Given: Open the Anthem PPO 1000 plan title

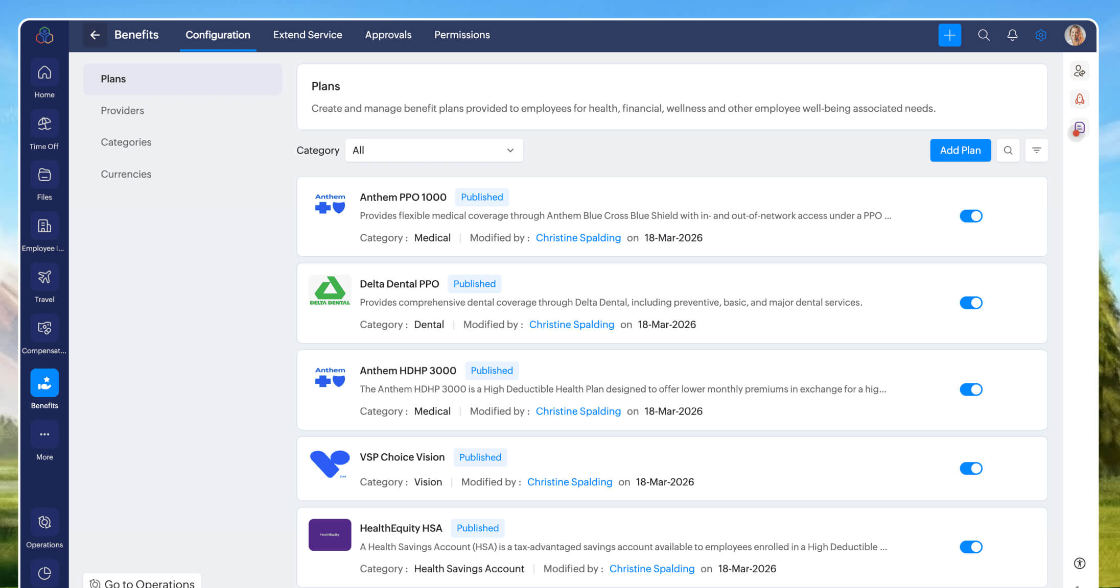Looking at the screenshot, I should (403, 197).
